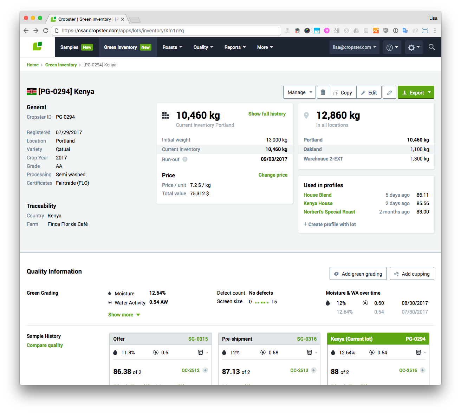Image resolution: width=461 pixels, height=413 pixels.
Task: Click the Warehouse 2-EXT location row
Action: 366,159
